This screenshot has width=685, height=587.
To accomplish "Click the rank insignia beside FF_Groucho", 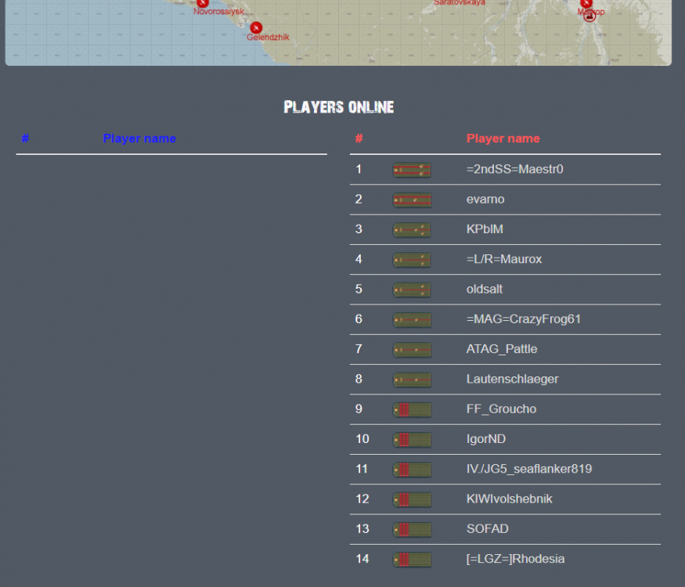I will pos(412,409).
